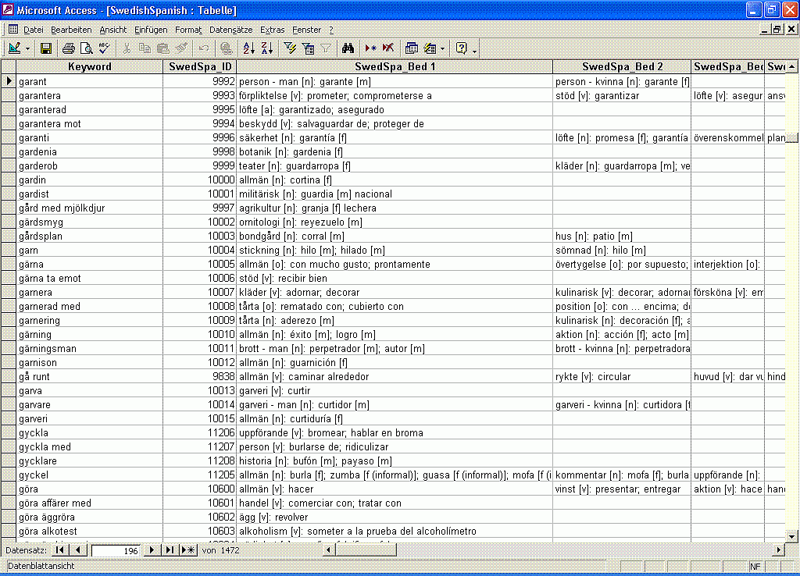Screen dimensions: 800x576
Task: Go to next record navigation button
Action: [x=152, y=550]
